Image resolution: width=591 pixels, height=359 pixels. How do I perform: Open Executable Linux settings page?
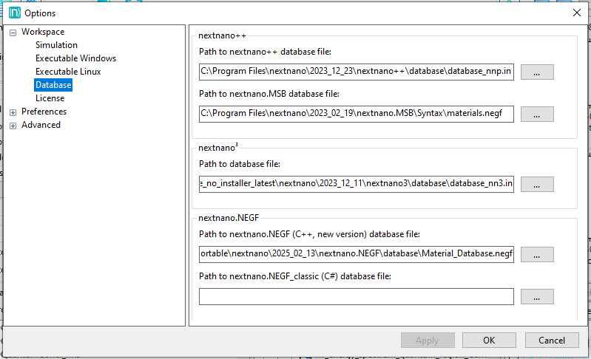68,72
